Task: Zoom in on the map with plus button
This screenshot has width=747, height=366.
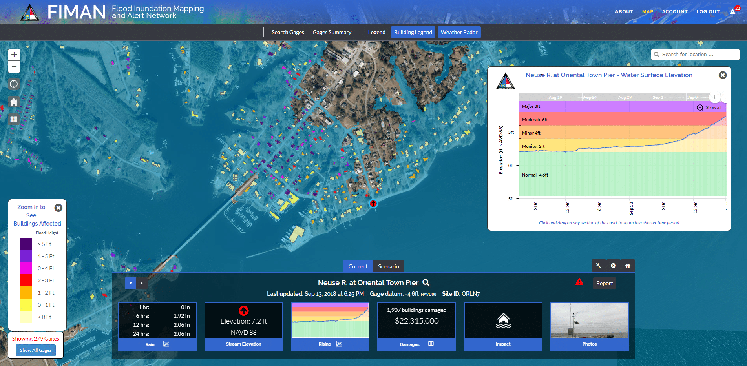Action: (14, 55)
